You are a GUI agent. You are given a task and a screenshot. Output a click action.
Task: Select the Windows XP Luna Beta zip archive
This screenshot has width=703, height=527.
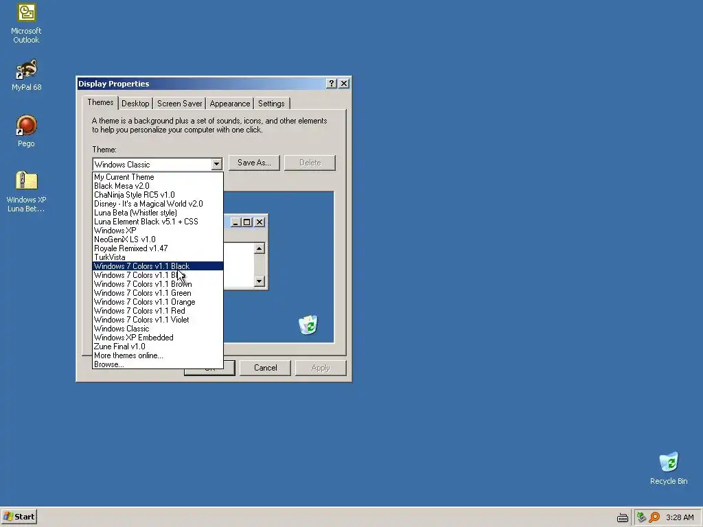click(x=26, y=191)
